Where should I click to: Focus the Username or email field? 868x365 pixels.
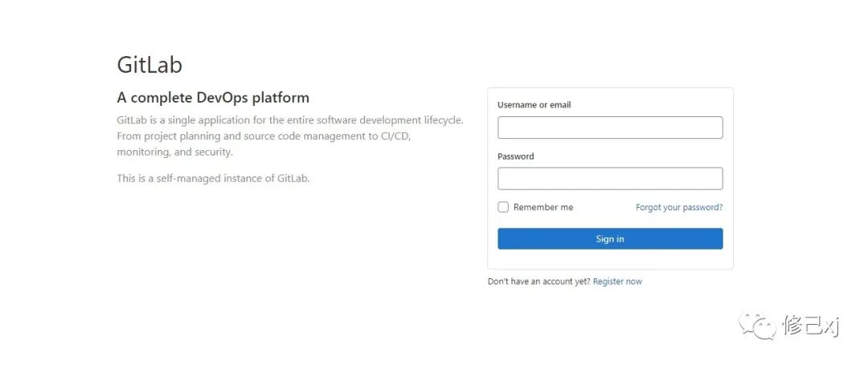(x=610, y=128)
